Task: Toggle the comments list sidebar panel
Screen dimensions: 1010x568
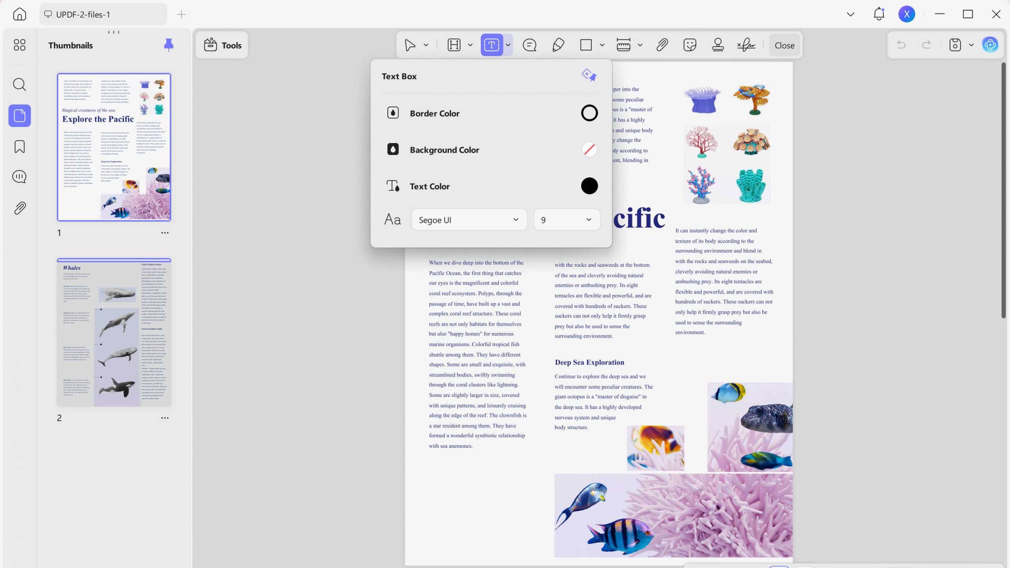Action: tap(19, 177)
